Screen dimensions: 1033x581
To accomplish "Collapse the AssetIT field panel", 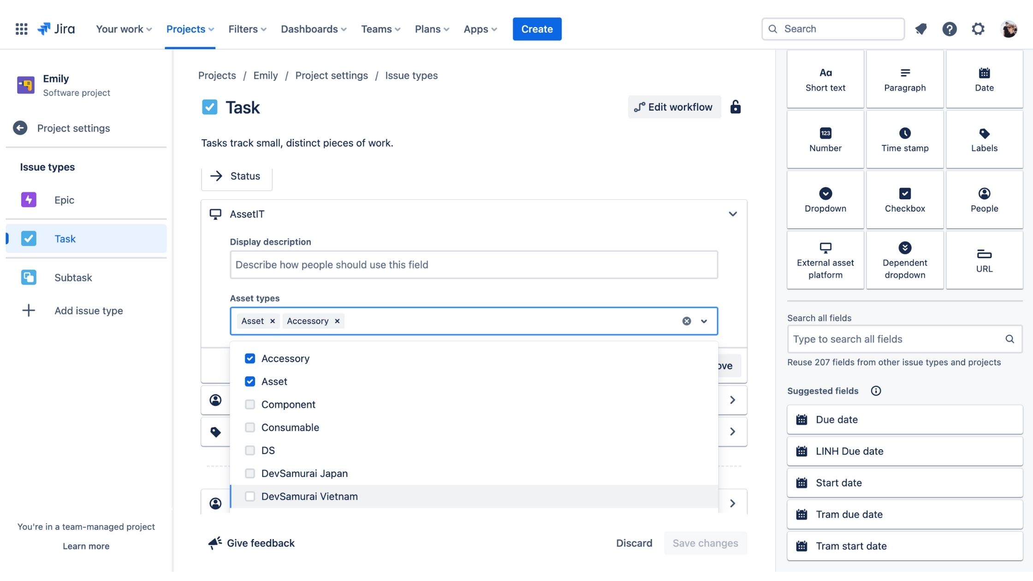I will pyautogui.click(x=732, y=214).
